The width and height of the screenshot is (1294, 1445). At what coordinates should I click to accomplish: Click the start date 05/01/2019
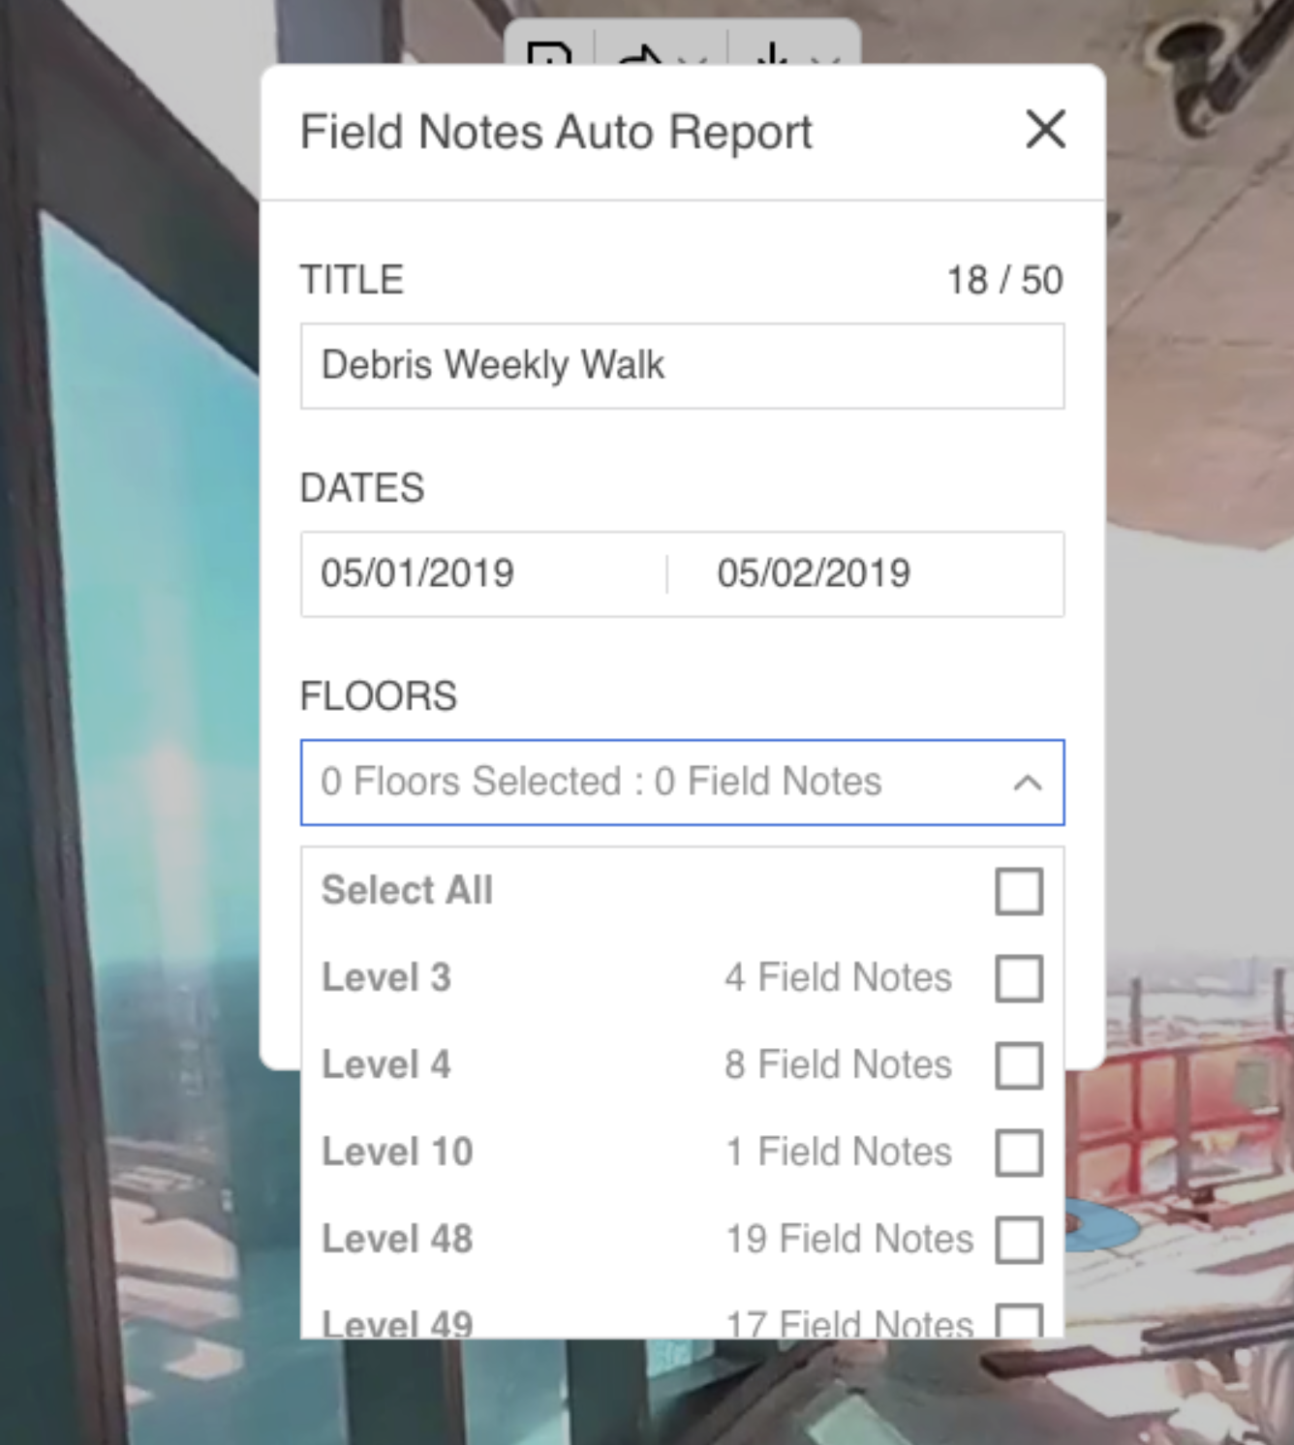click(417, 573)
